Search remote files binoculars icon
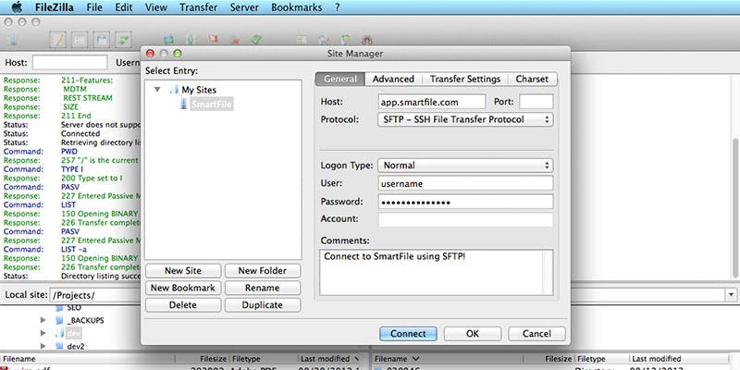This screenshot has height=370, width=740. (367, 40)
